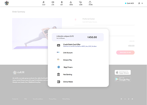The image size is (147, 105).
Task: Click the Preferred Center label
Action: [x=88, y=19]
